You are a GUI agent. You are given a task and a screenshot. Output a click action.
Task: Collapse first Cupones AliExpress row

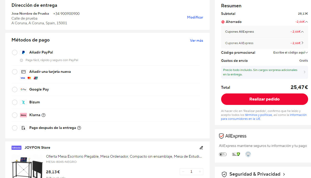tap(302, 32)
